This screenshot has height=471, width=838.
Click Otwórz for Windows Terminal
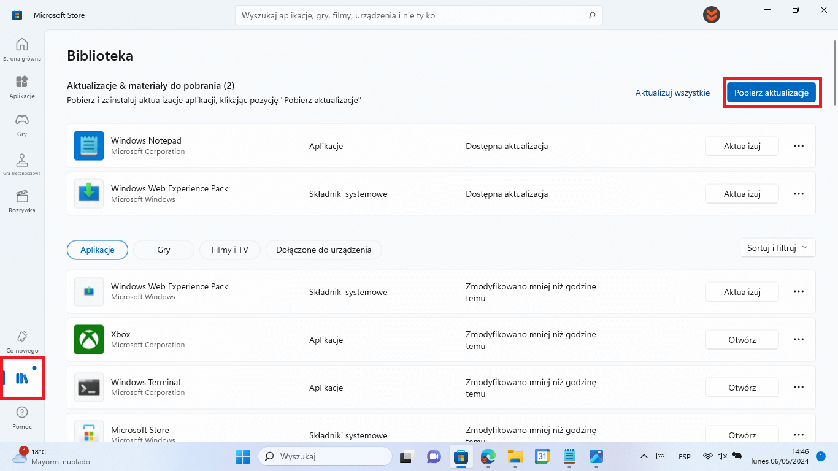(x=742, y=387)
